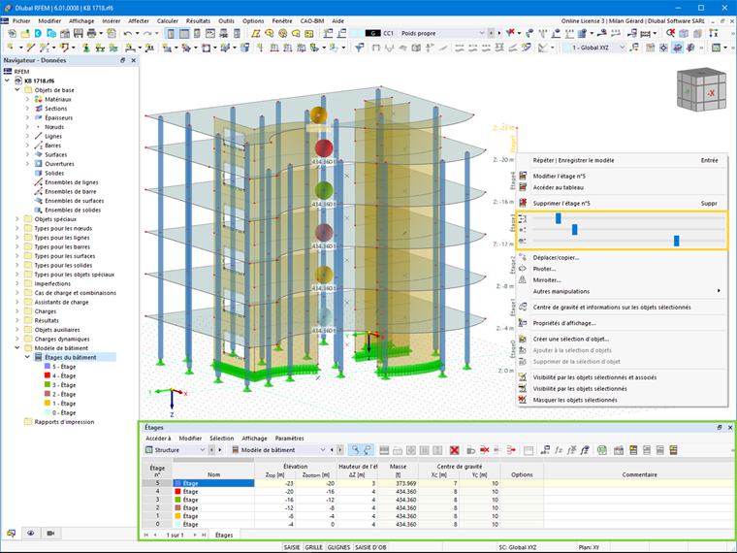737x553 pixels.
Task: Collapse the Objets de base folder
Action: 17,90
